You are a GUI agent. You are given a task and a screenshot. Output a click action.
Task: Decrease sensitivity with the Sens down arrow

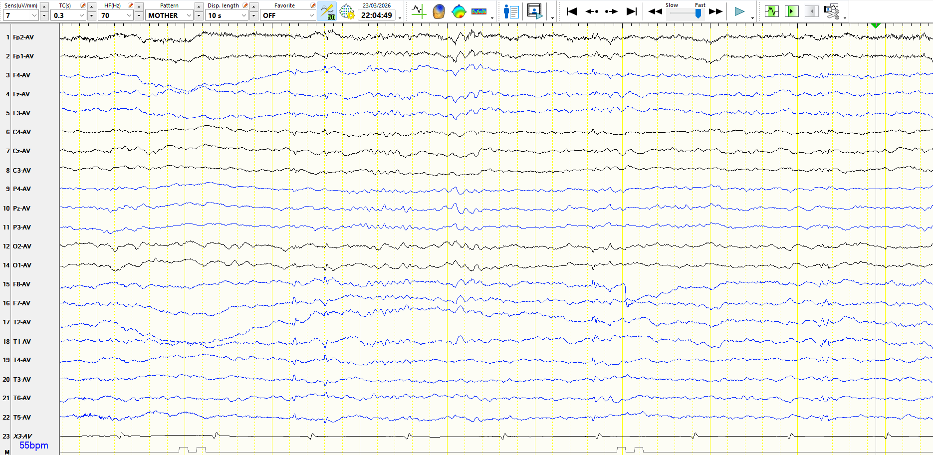(44, 15)
